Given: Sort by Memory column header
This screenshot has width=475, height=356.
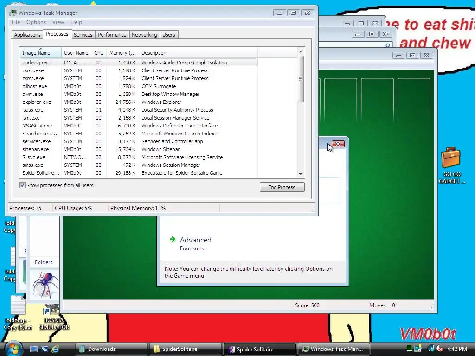Looking at the screenshot, I should tap(122, 53).
